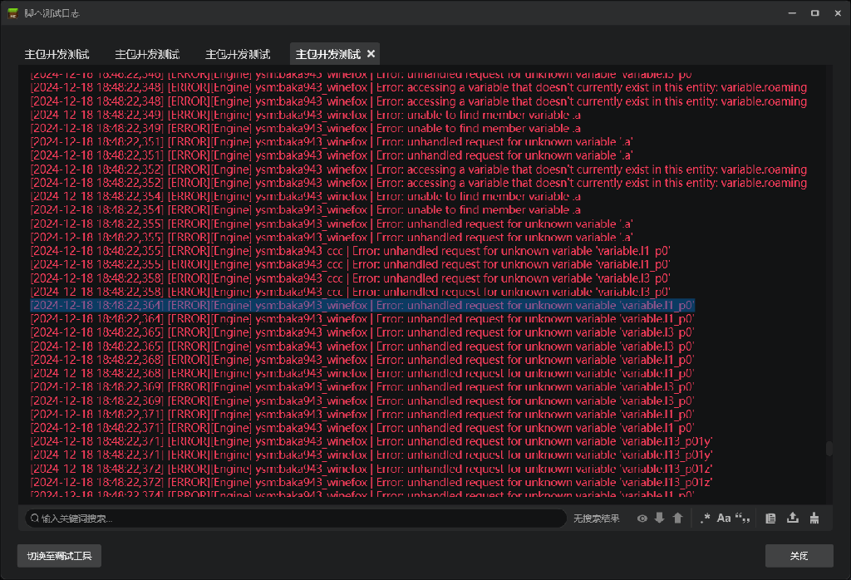The width and height of the screenshot is (851, 580).
Task: Click the 关闭 button
Action: click(799, 556)
